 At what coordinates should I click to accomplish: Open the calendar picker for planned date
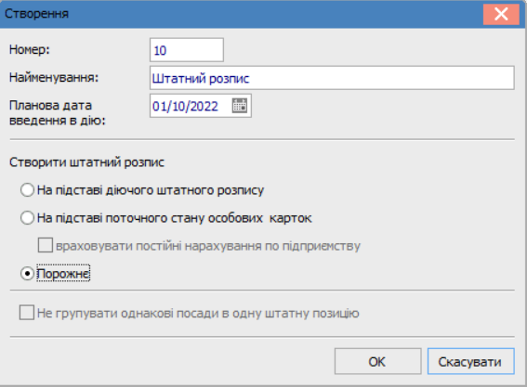239,106
